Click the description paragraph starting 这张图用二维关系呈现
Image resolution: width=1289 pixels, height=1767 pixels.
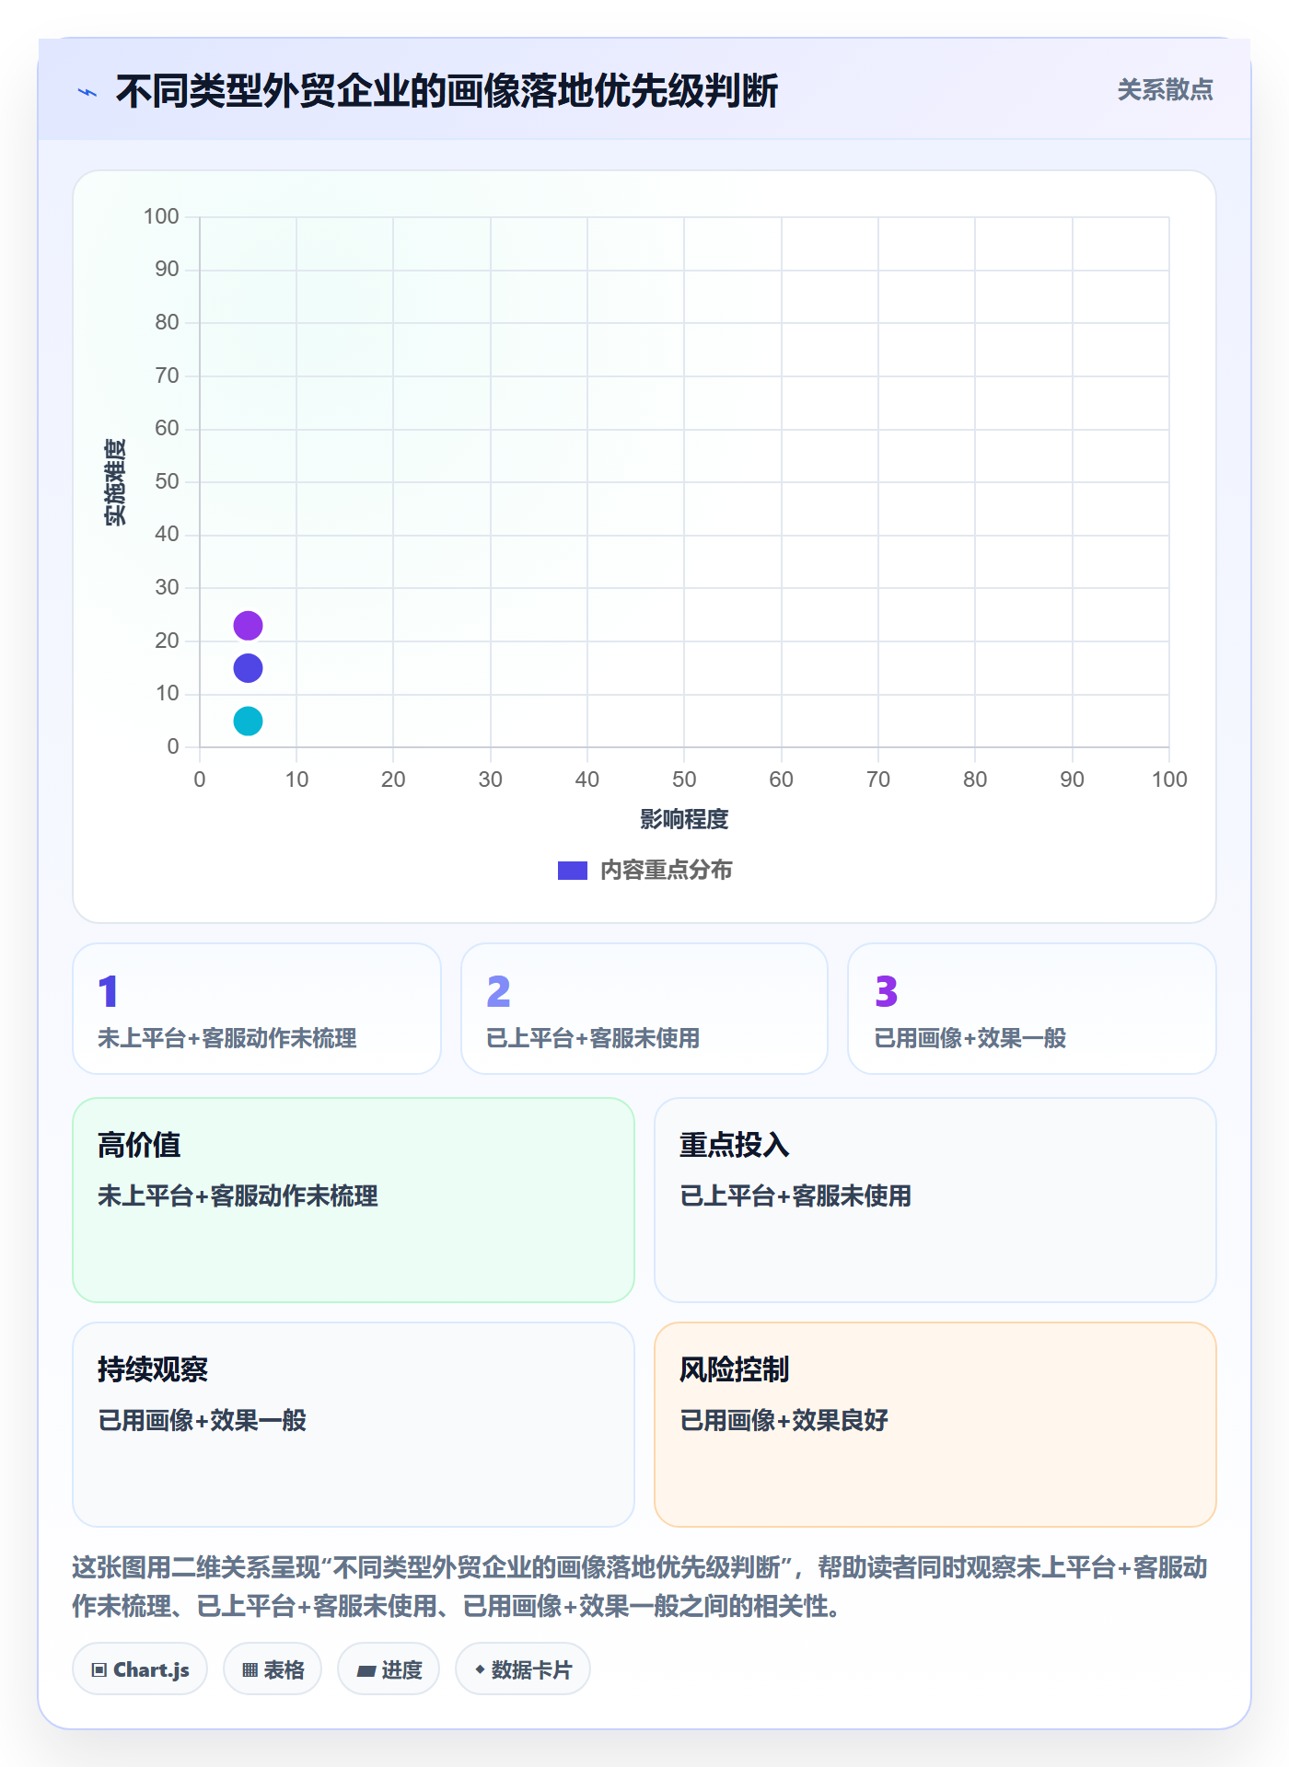pos(641,1587)
